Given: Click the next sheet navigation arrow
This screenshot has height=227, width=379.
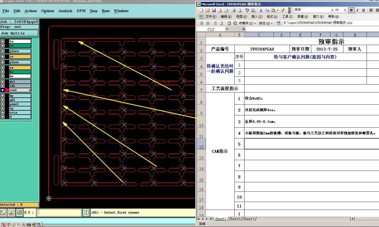Looking at the screenshot, I should click(x=207, y=219).
